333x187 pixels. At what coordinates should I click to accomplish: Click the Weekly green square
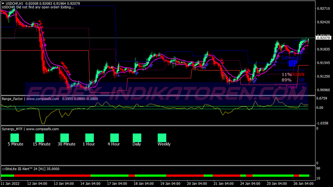pos(162,137)
